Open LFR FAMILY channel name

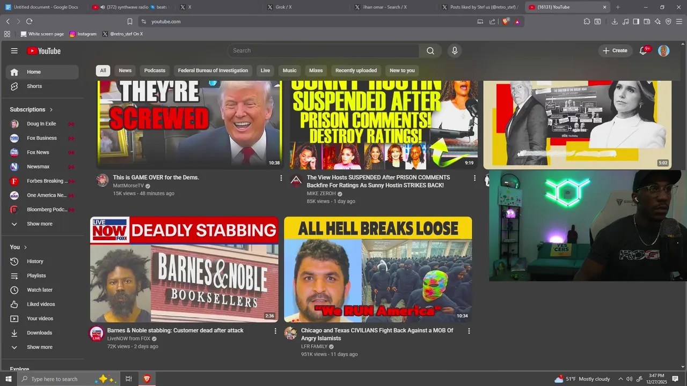[x=314, y=347]
